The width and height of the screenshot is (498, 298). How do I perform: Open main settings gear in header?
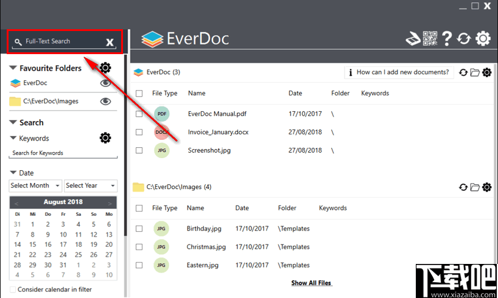point(483,38)
